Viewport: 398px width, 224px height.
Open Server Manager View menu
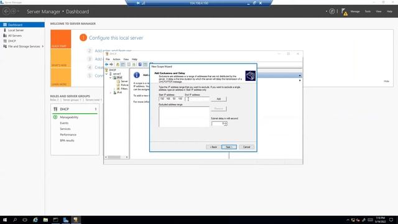379,11
